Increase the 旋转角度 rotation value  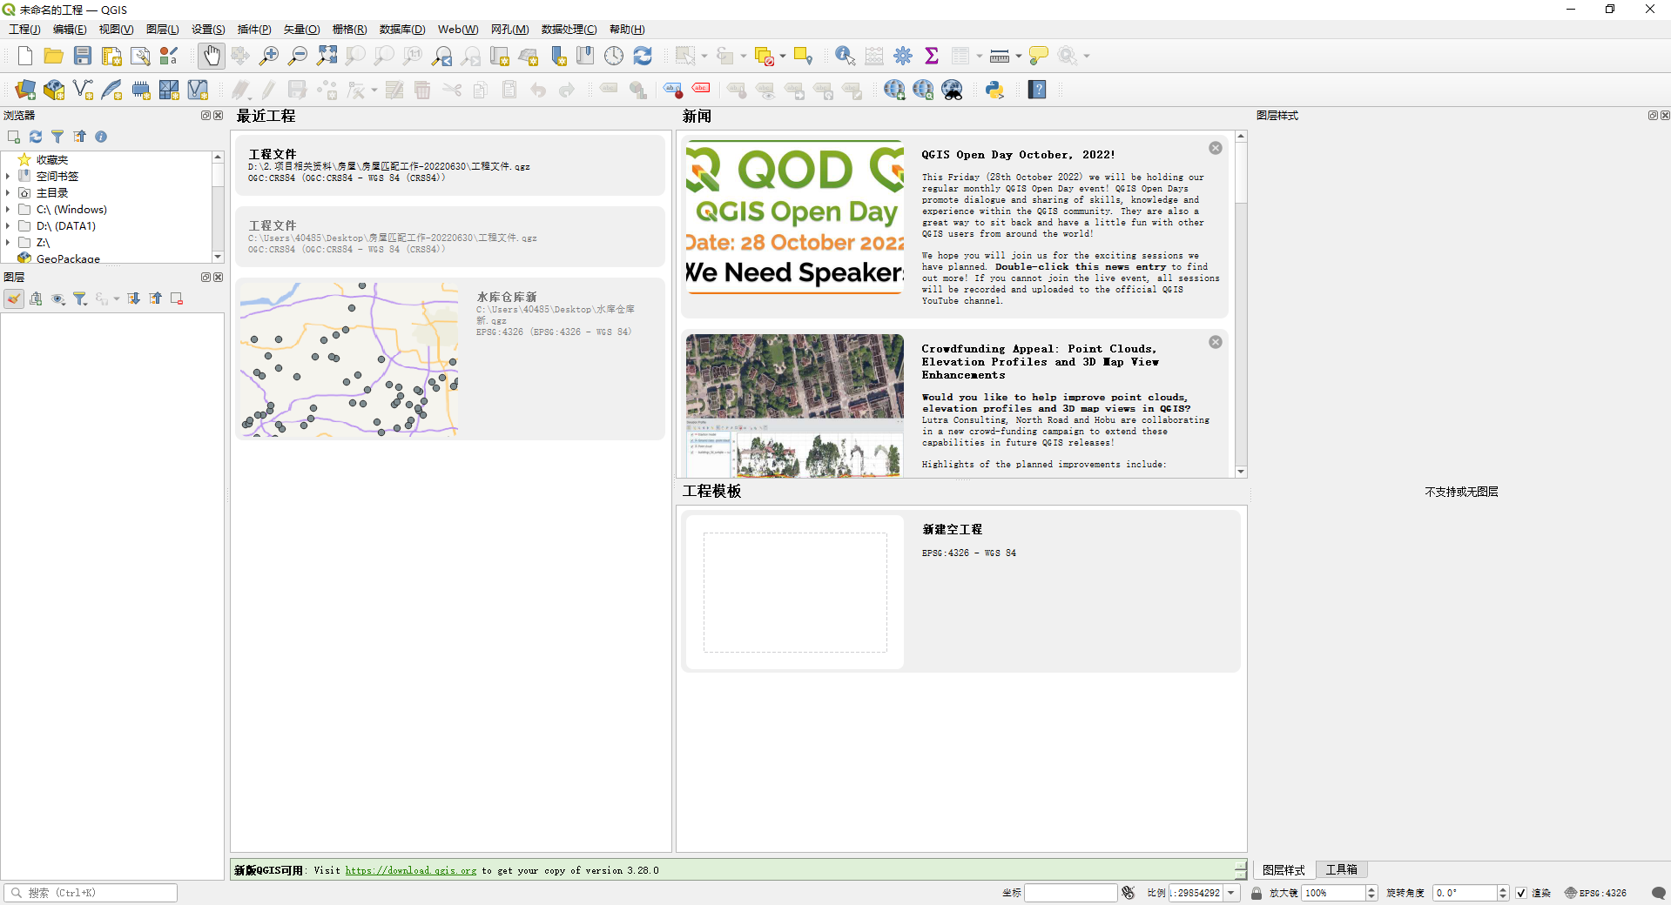point(1503,888)
